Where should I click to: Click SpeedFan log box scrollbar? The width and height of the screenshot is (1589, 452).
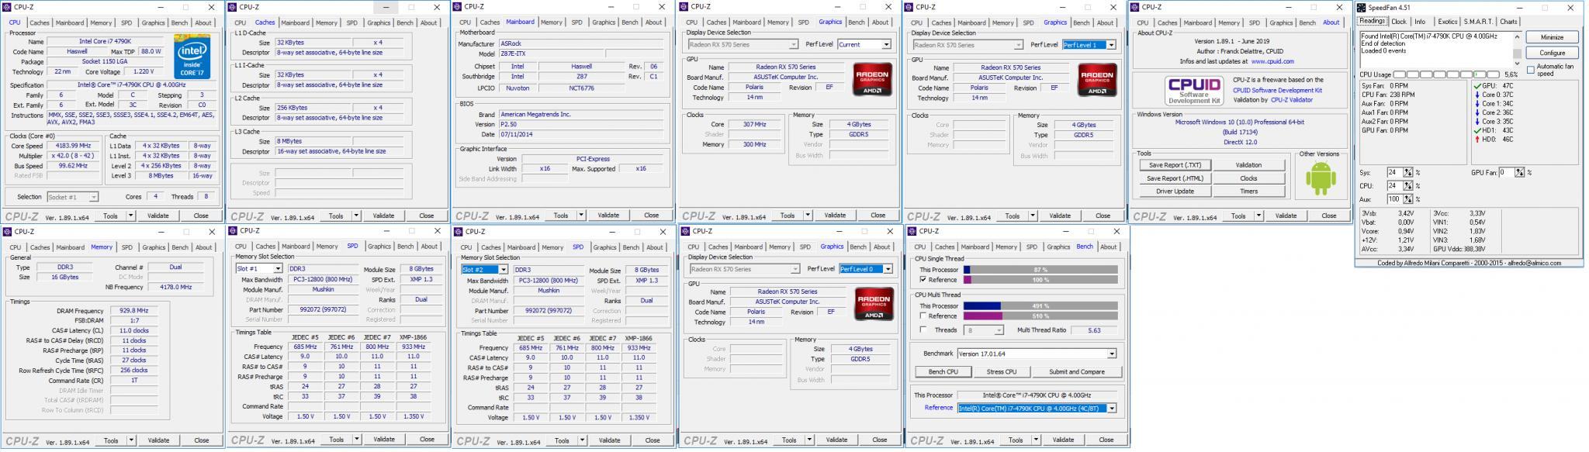pyautogui.click(x=1517, y=49)
